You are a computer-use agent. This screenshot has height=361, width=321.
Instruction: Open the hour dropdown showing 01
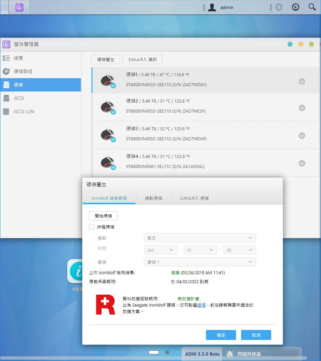(x=200, y=250)
